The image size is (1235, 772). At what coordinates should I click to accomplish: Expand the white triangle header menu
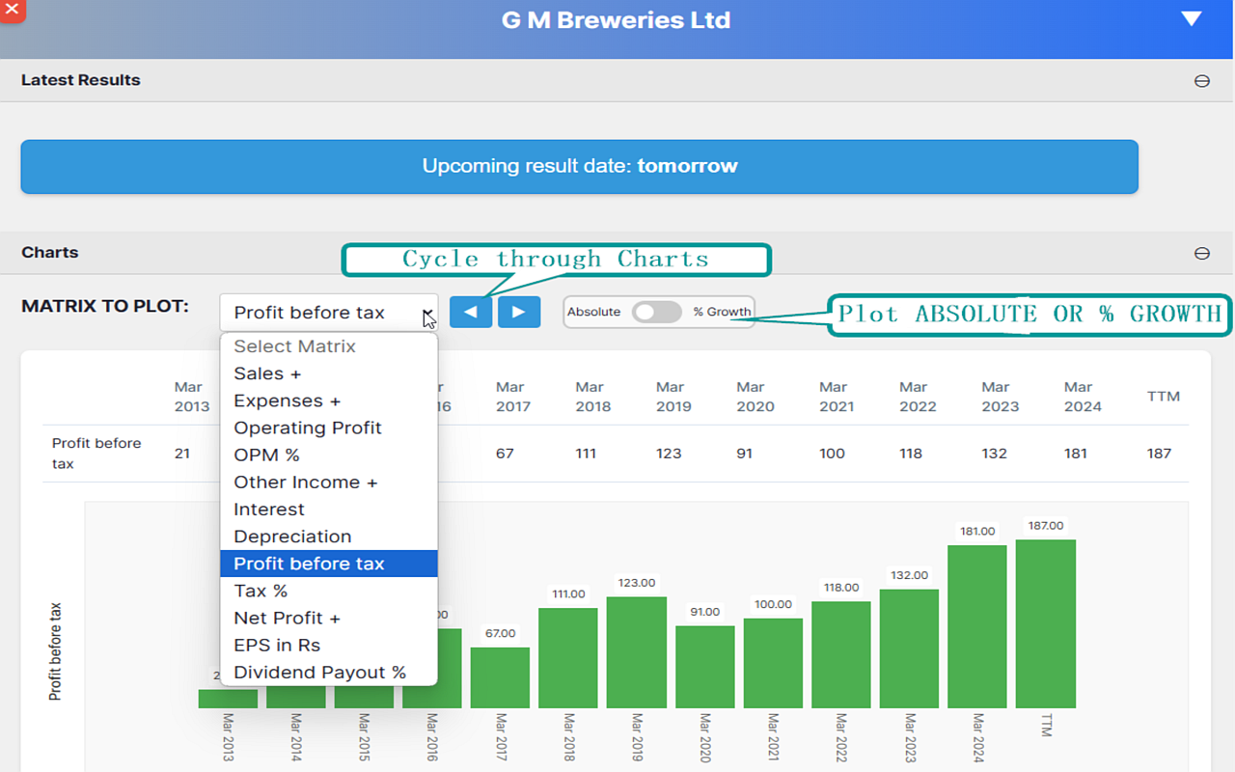pos(1192,19)
